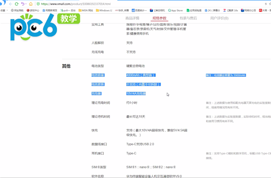Open the dropdown arrow beside the undo icon
Viewport: 271px width, 178px height.
click(26, 4)
